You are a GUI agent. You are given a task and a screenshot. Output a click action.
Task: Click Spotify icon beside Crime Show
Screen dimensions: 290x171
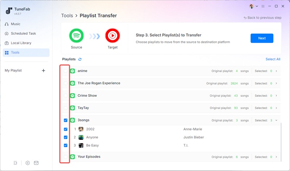click(x=72, y=96)
